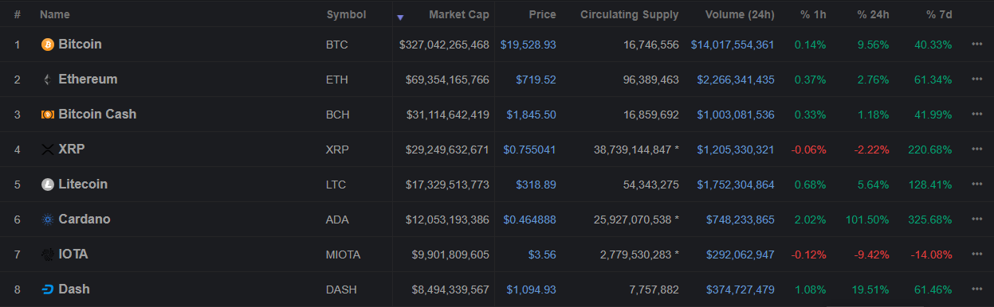Click the Dash logo icon

(48, 290)
